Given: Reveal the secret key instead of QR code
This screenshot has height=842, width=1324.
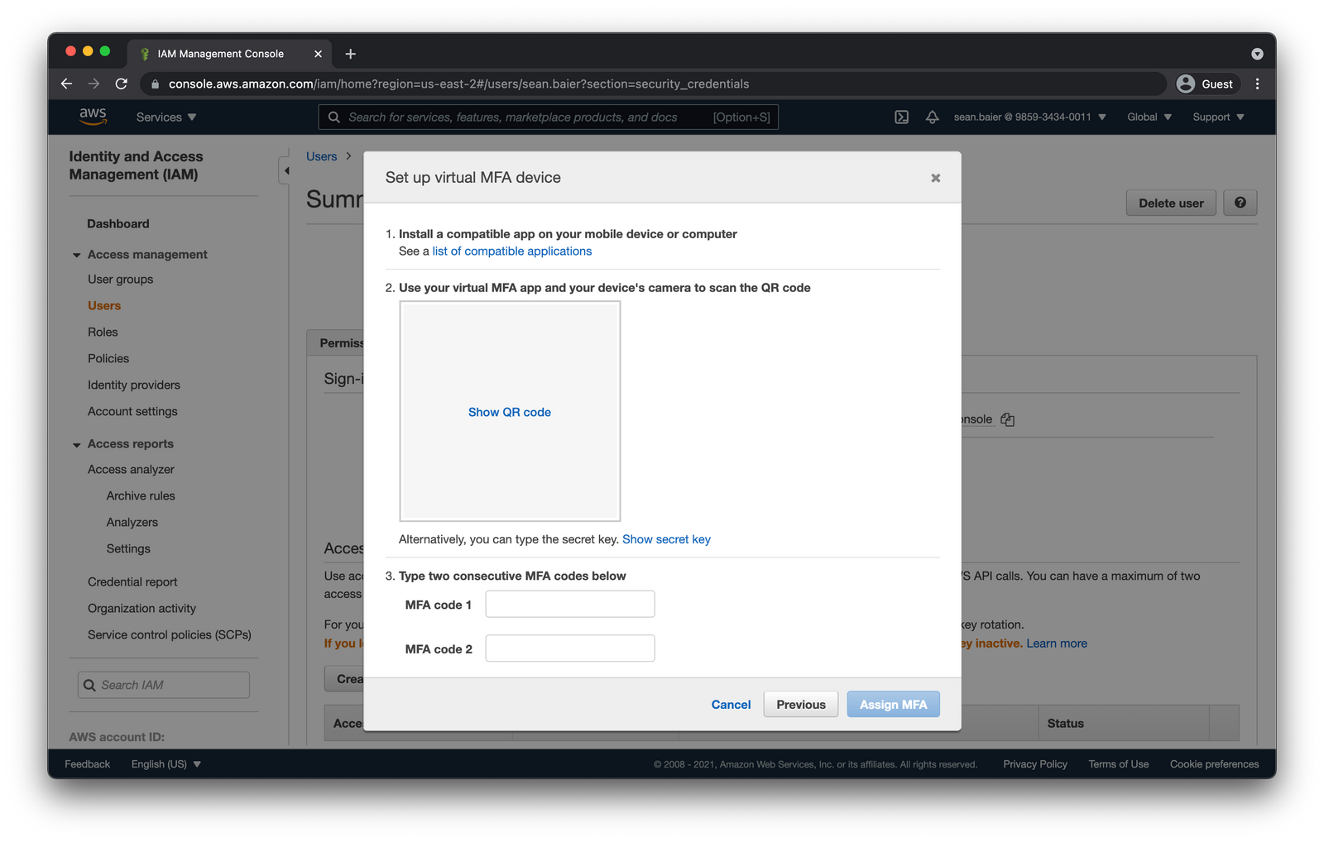Looking at the screenshot, I should [666, 538].
